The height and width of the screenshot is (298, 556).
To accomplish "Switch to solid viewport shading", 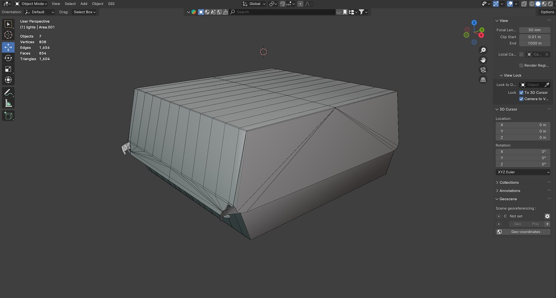I will [538, 4].
